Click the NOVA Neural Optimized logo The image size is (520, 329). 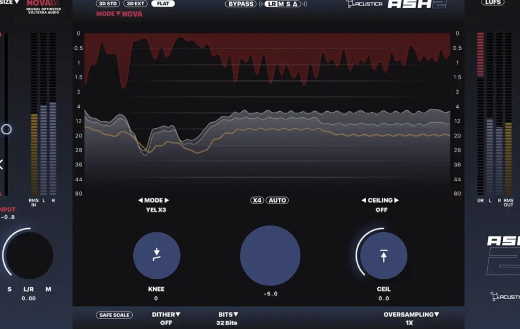[44, 7]
